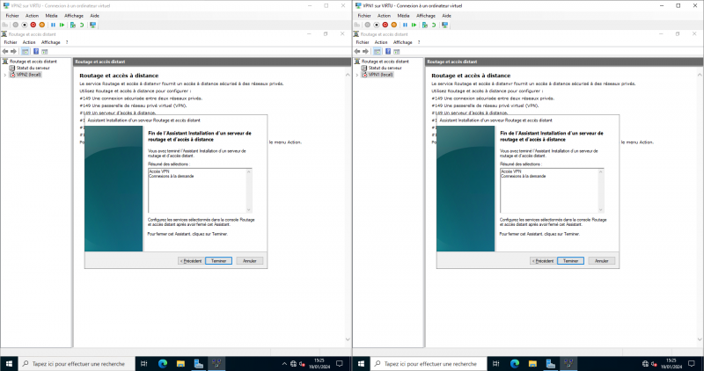The width and height of the screenshot is (704, 371).
Task: Click the Ctrl+Alt+Del icon in VPN2 VM toolbar
Action: point(5,25)
